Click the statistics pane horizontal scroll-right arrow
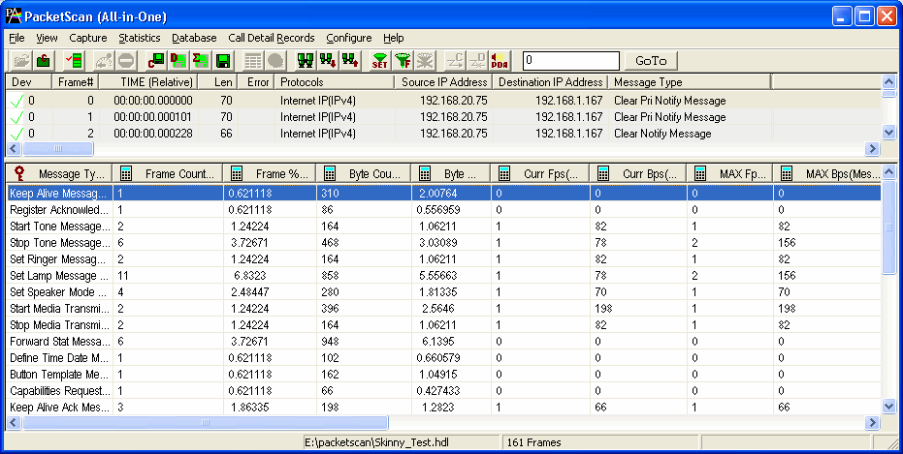 click(x=873, y=423)
